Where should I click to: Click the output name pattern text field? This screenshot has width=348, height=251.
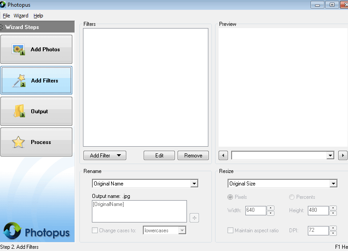139,211
